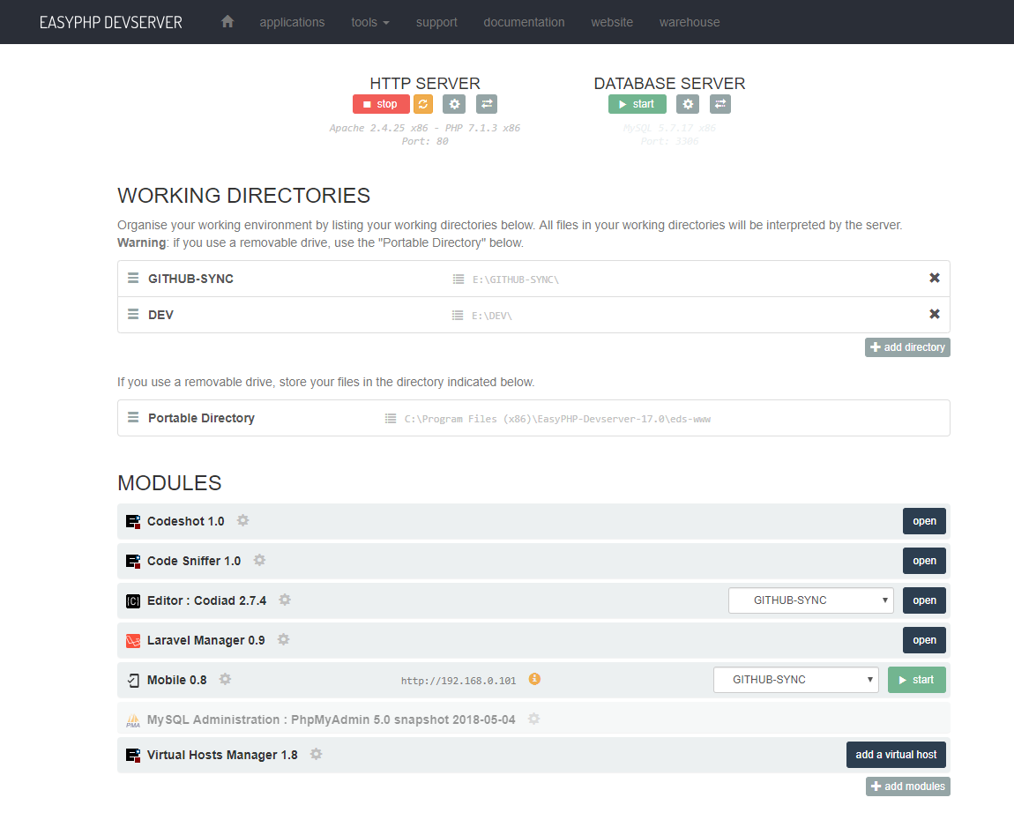The height and width of the screenshot is (820, 1014).
Task: Expand Codiad editor directory dropdown
Action: [811, 600]
